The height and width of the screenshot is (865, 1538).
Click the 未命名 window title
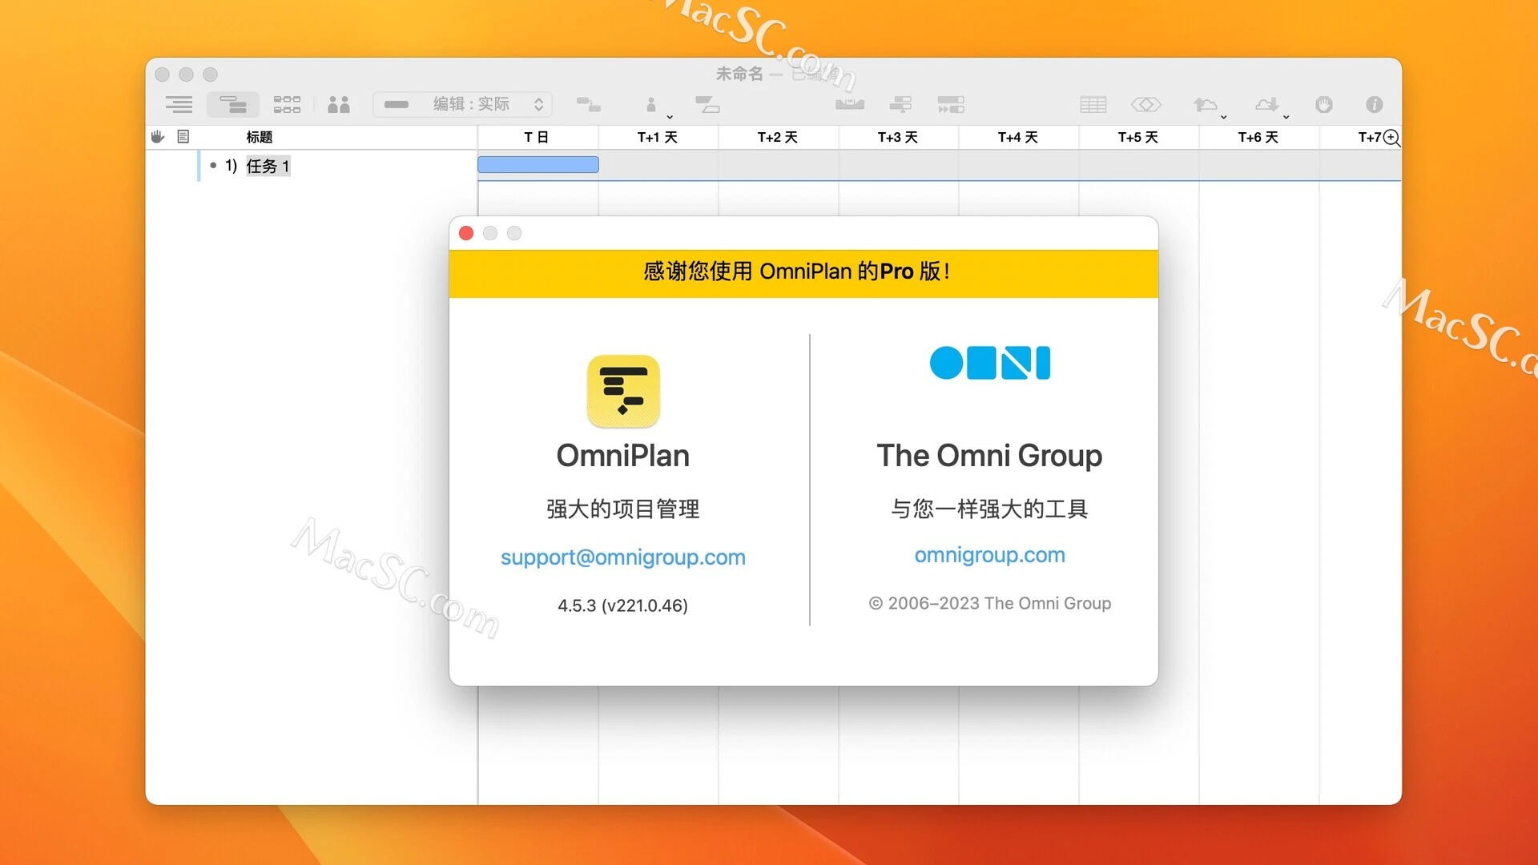pos(739,74)
